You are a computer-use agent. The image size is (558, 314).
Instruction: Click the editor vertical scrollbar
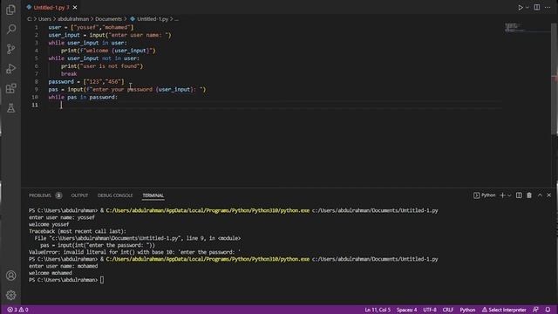(555, 79)
